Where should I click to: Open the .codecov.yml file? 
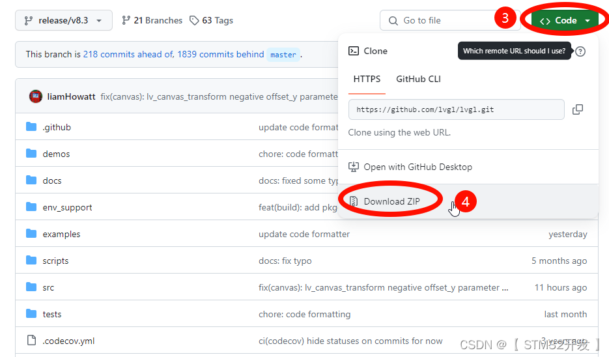click(x=68, y=341)
